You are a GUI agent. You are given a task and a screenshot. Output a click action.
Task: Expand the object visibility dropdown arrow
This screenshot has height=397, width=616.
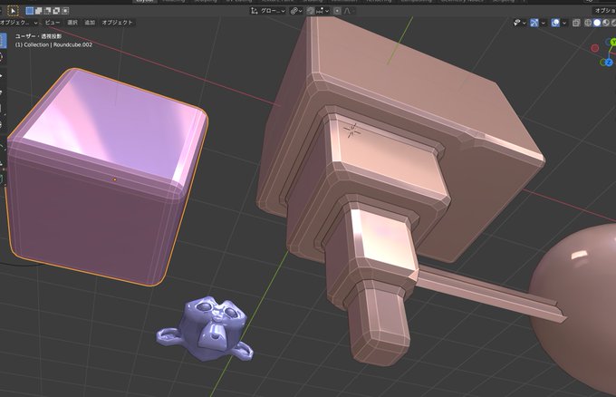[x=525, y=24]
